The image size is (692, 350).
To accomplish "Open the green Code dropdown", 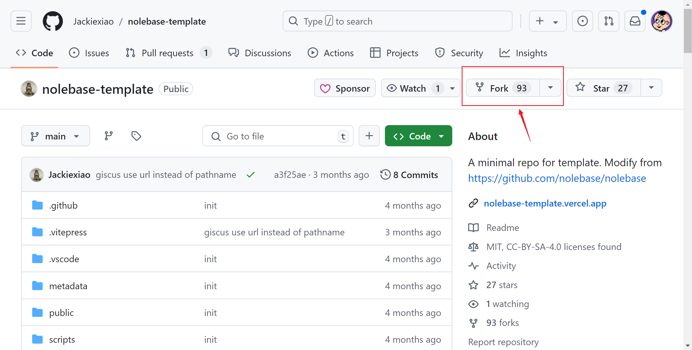I will pyautogui.click(x=418, y=136).
